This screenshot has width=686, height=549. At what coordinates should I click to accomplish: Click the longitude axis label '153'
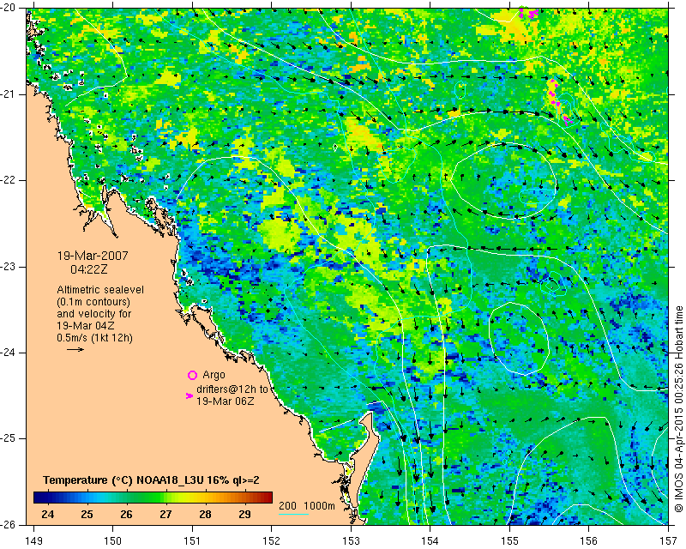[x=351, y=541]
